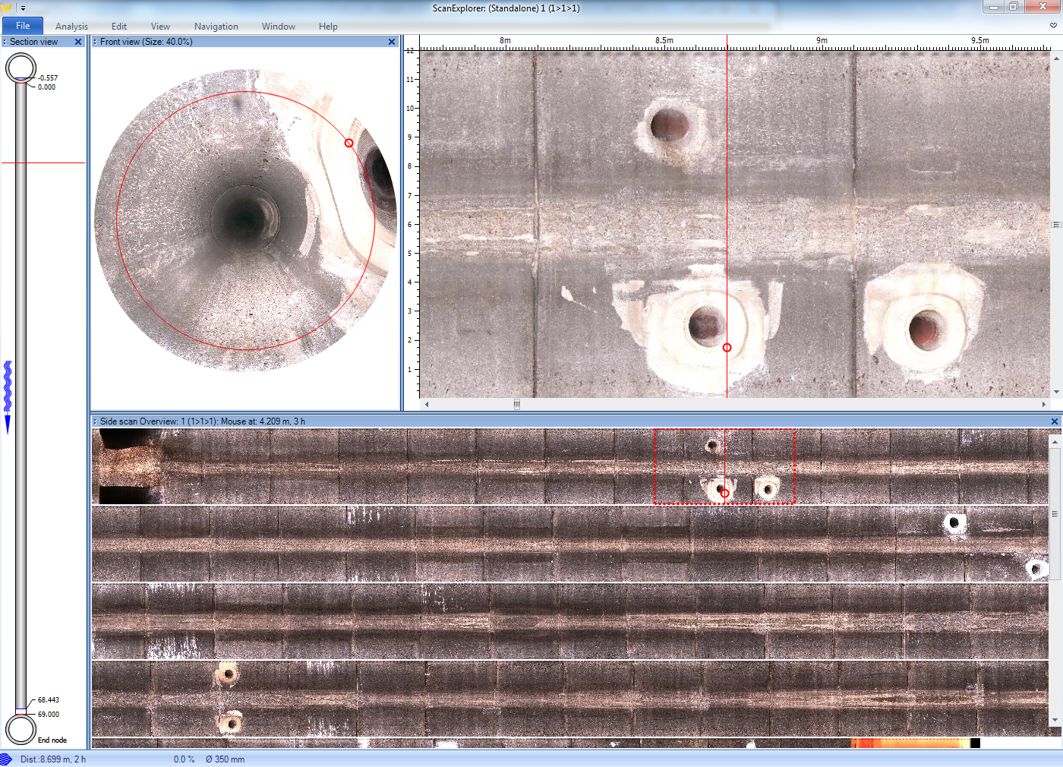
Task: Click the water wave icon in the status bar
Action: coord(6,759)
